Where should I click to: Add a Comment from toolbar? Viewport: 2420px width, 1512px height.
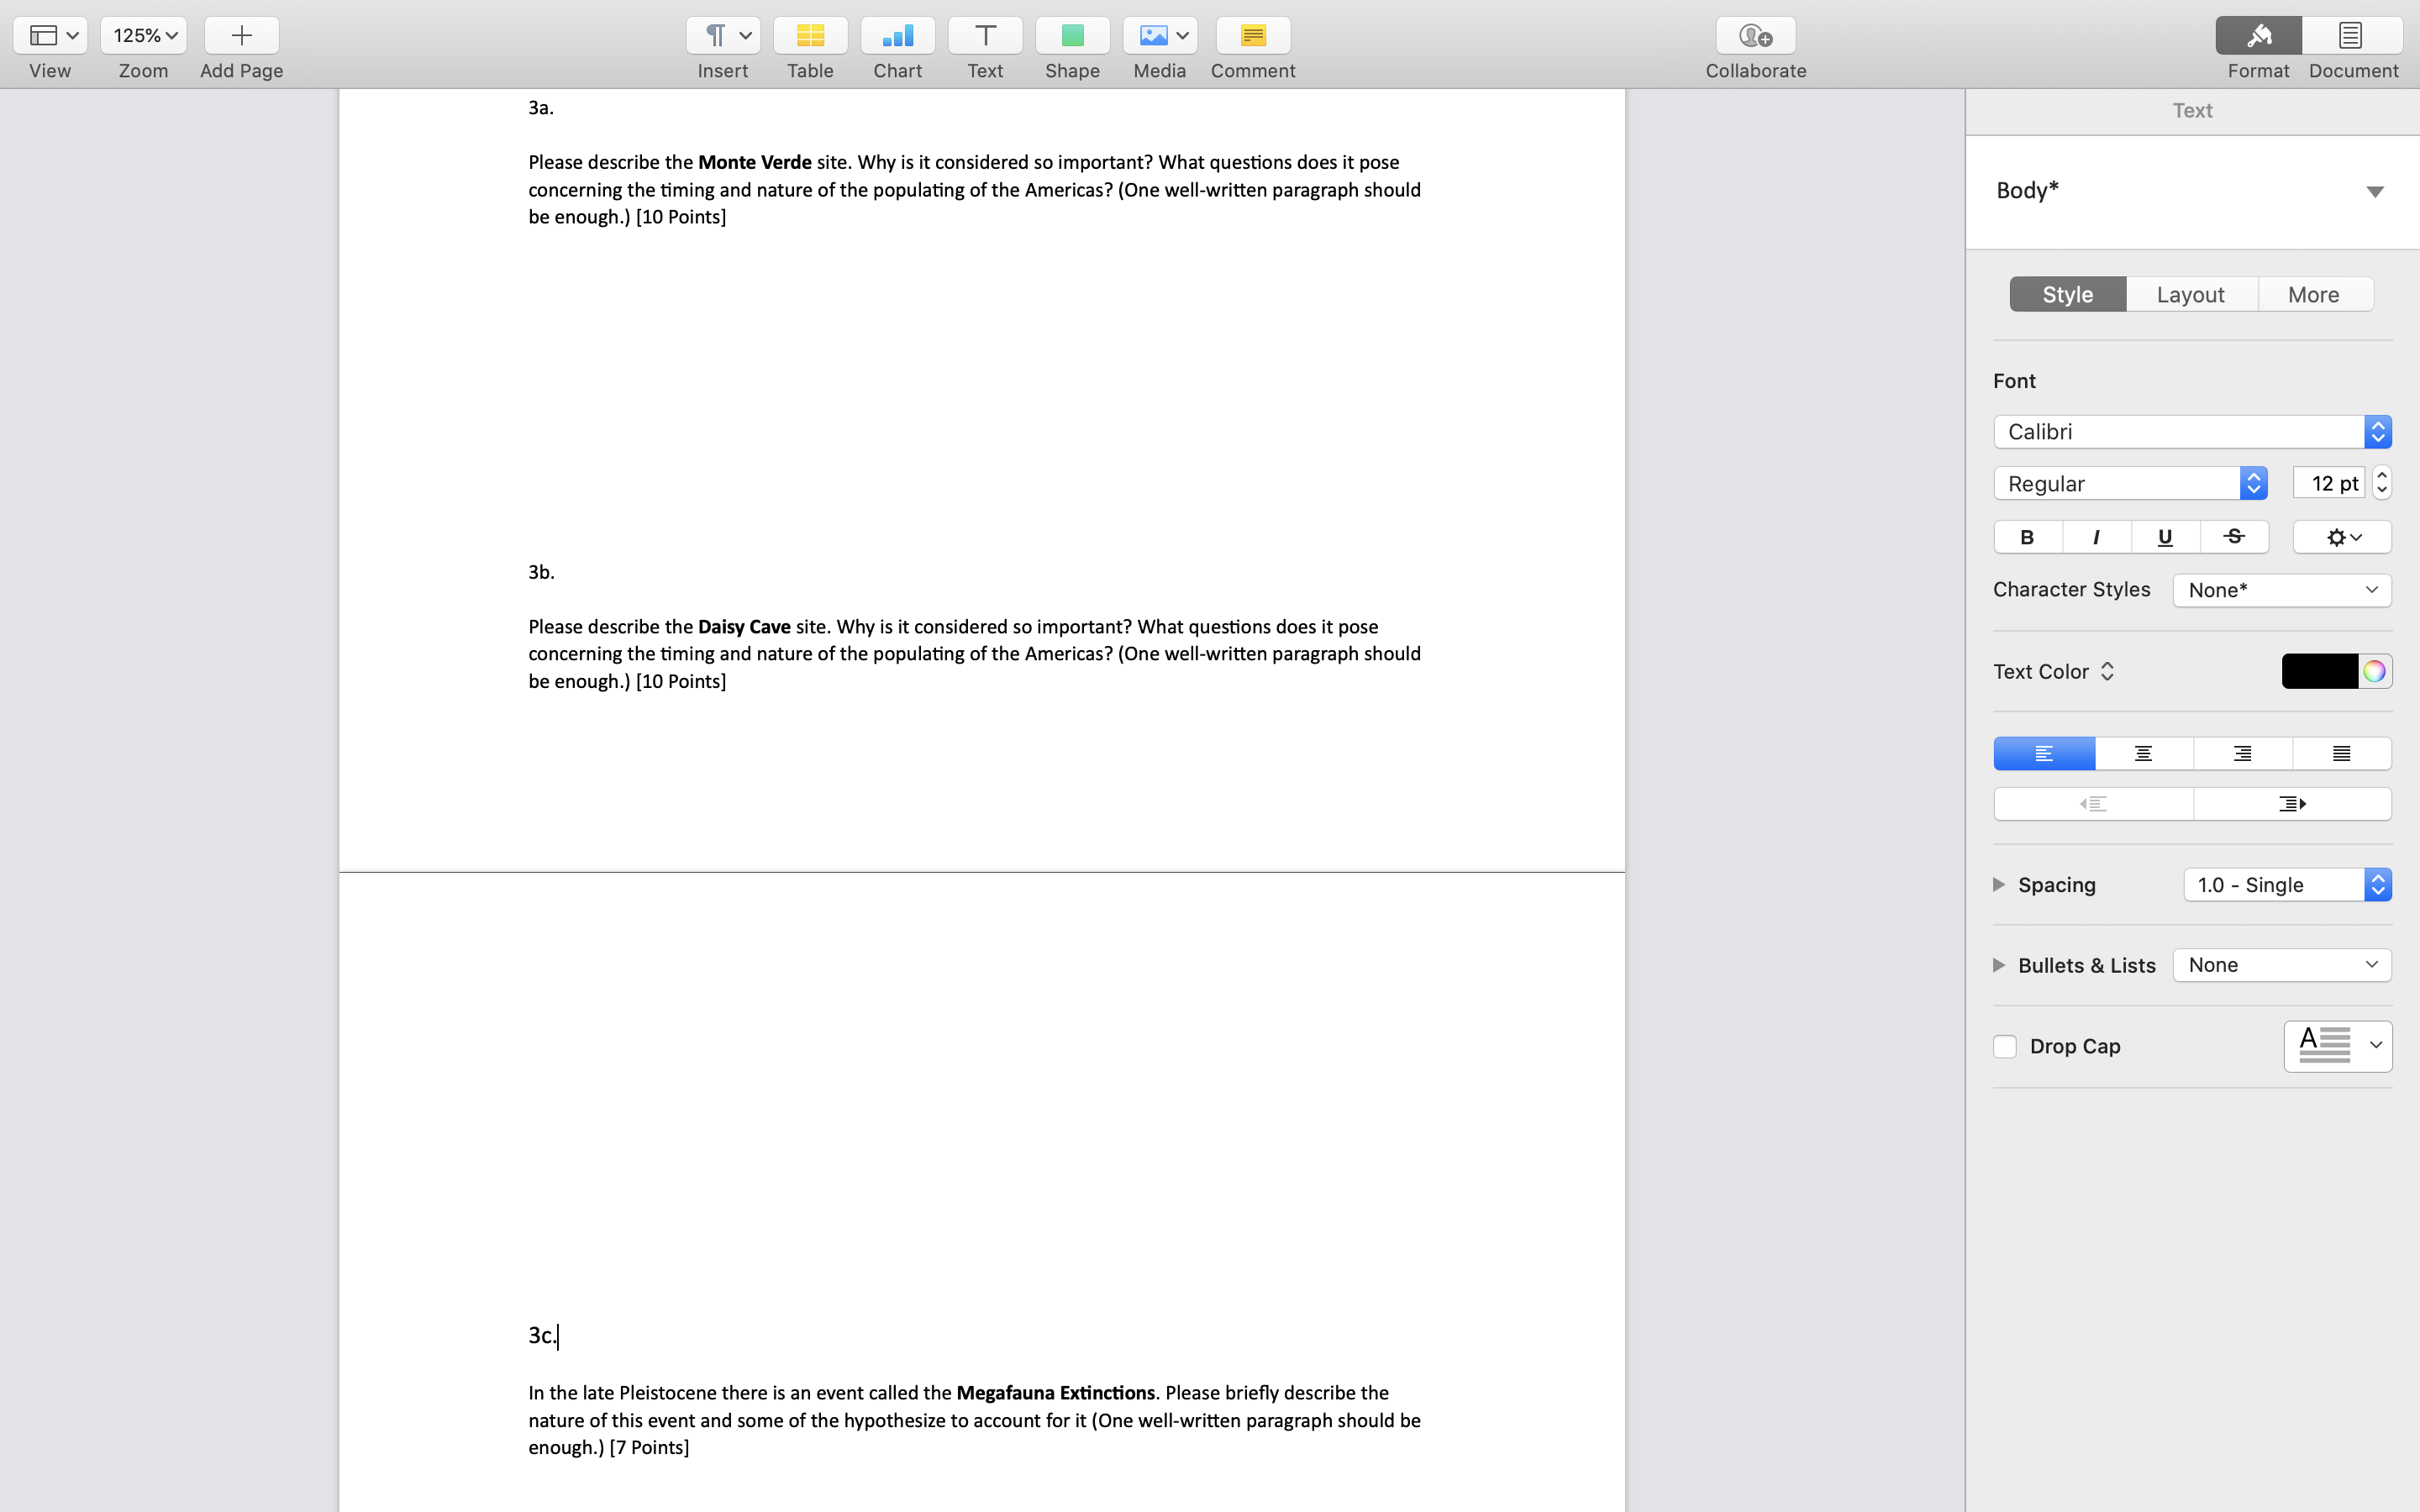[x=1252, y=36]
